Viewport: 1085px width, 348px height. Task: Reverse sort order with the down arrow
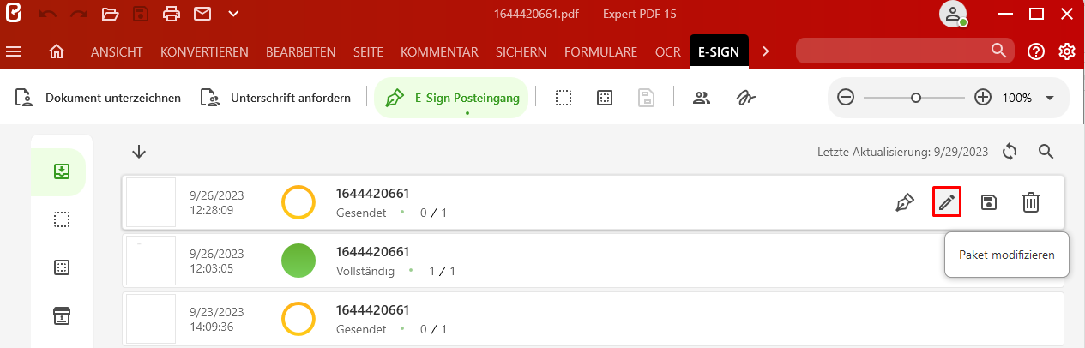pos(139,152)
